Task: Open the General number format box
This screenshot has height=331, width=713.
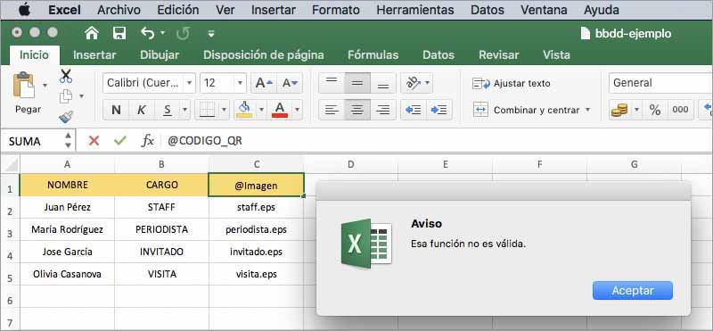Action: click(x=660, y=83)
